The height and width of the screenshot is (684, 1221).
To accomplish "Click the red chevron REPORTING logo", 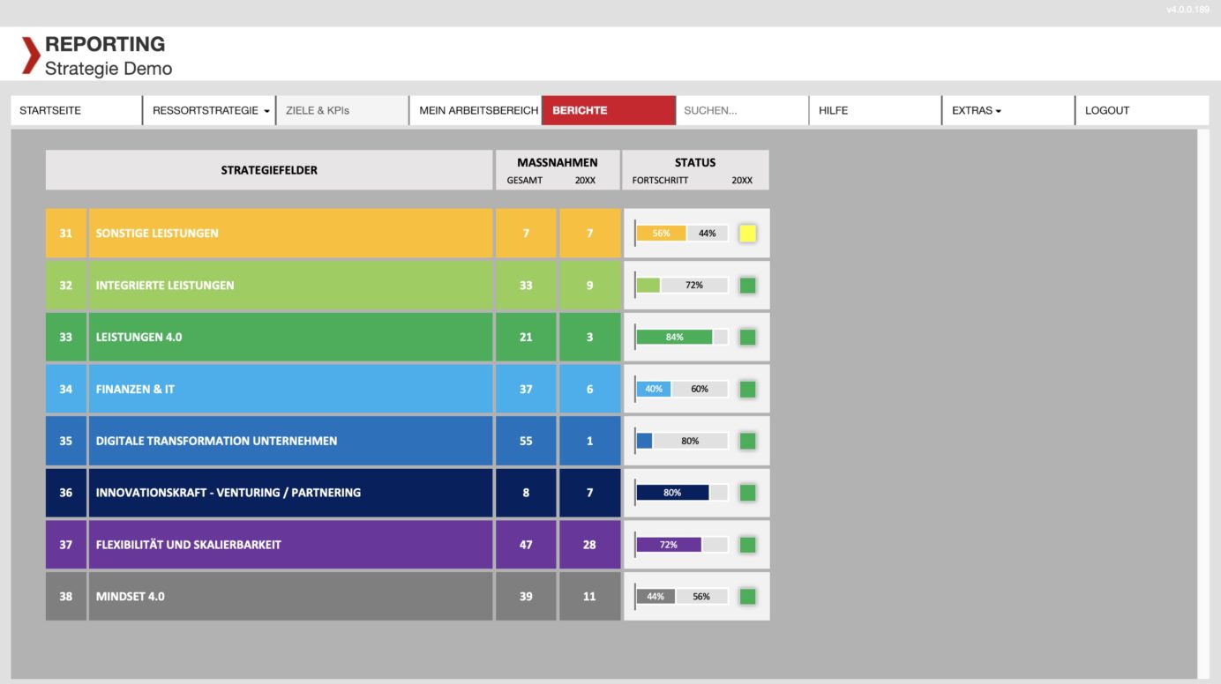I will 29,53.
